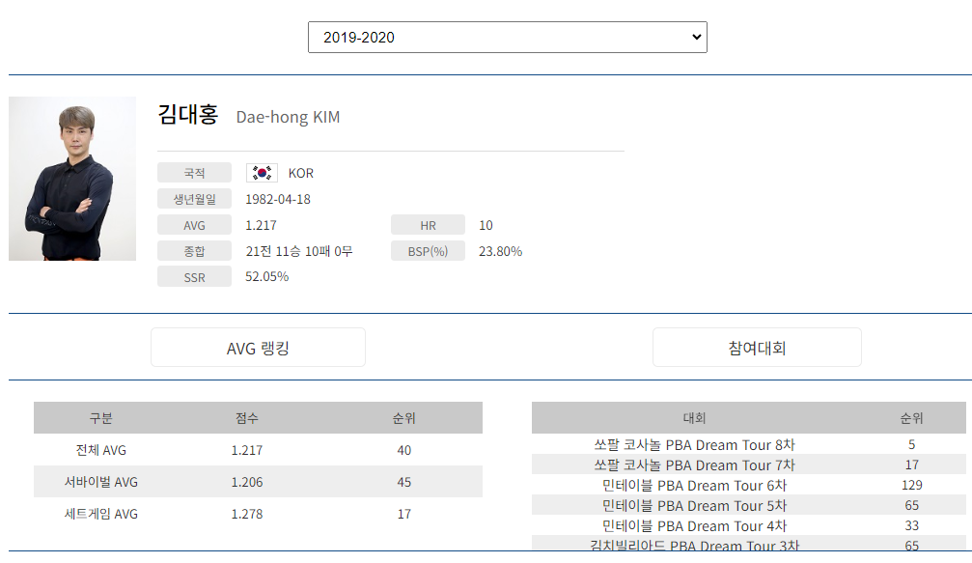
Task: Click the HR stat label
Action: click(x=428, y=224)
